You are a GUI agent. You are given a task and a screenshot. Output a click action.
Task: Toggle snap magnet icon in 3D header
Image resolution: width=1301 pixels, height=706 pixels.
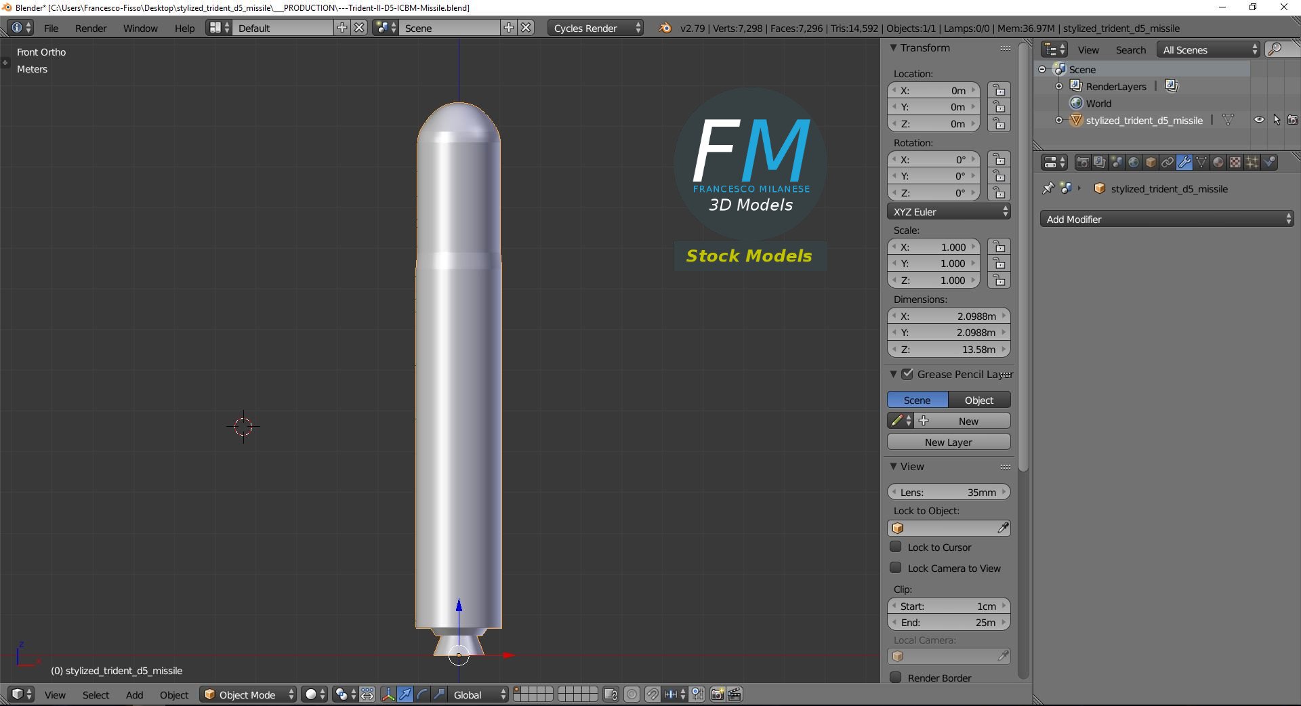[x=652, y=694]
